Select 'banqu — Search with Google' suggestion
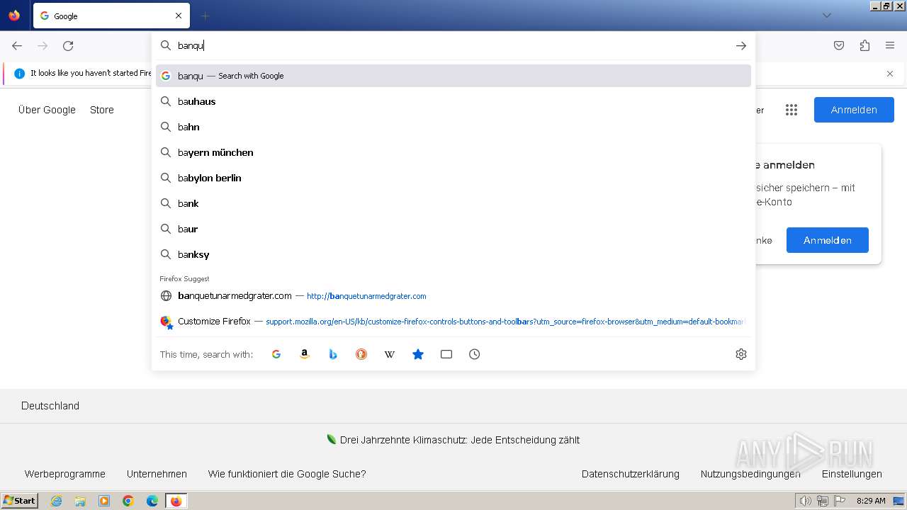 [x=453, y=76]
